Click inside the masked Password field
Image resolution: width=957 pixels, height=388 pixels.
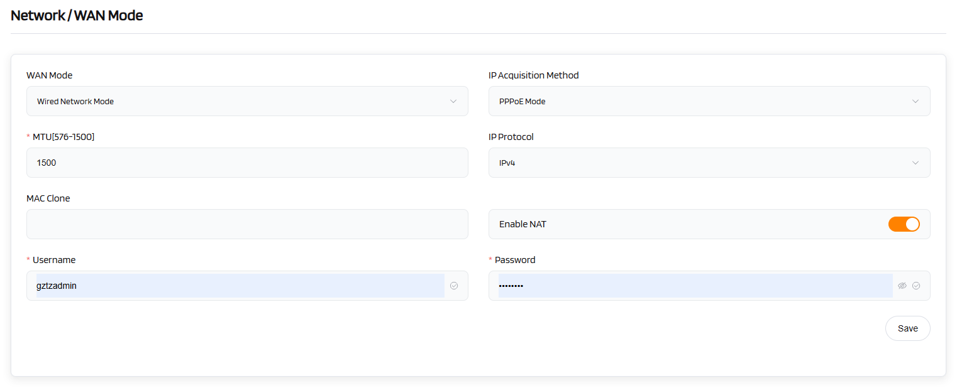point(692,286)
